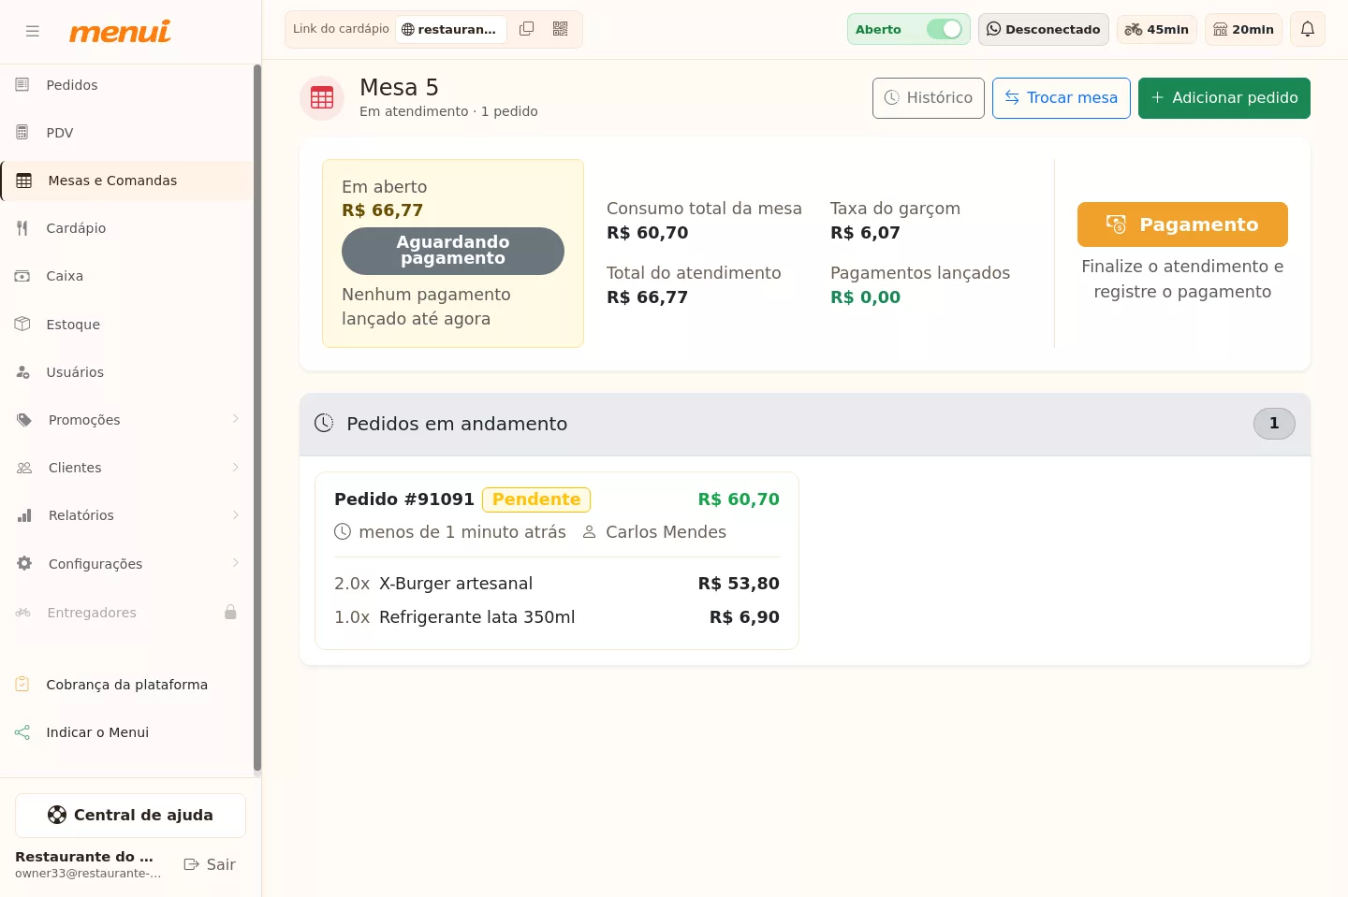The image size is (1348, 897).
Task: Open Indicar o Menui
Action: [x=127, y=732]
